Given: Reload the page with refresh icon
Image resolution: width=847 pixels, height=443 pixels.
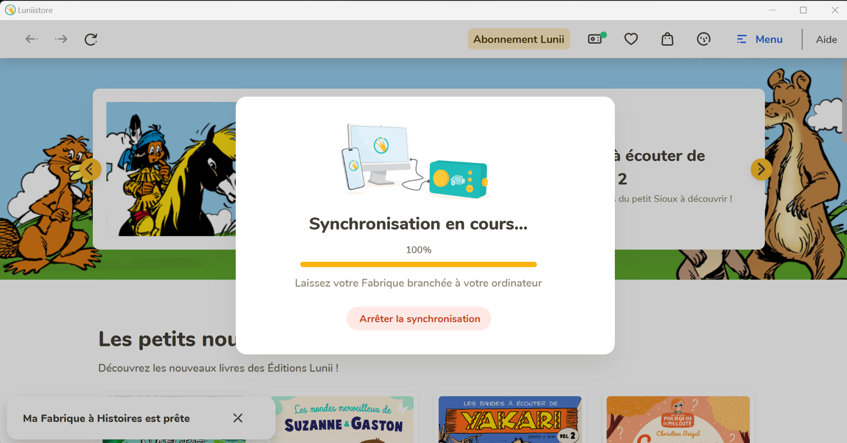Looking at the screenshot, I should point(91,39).
